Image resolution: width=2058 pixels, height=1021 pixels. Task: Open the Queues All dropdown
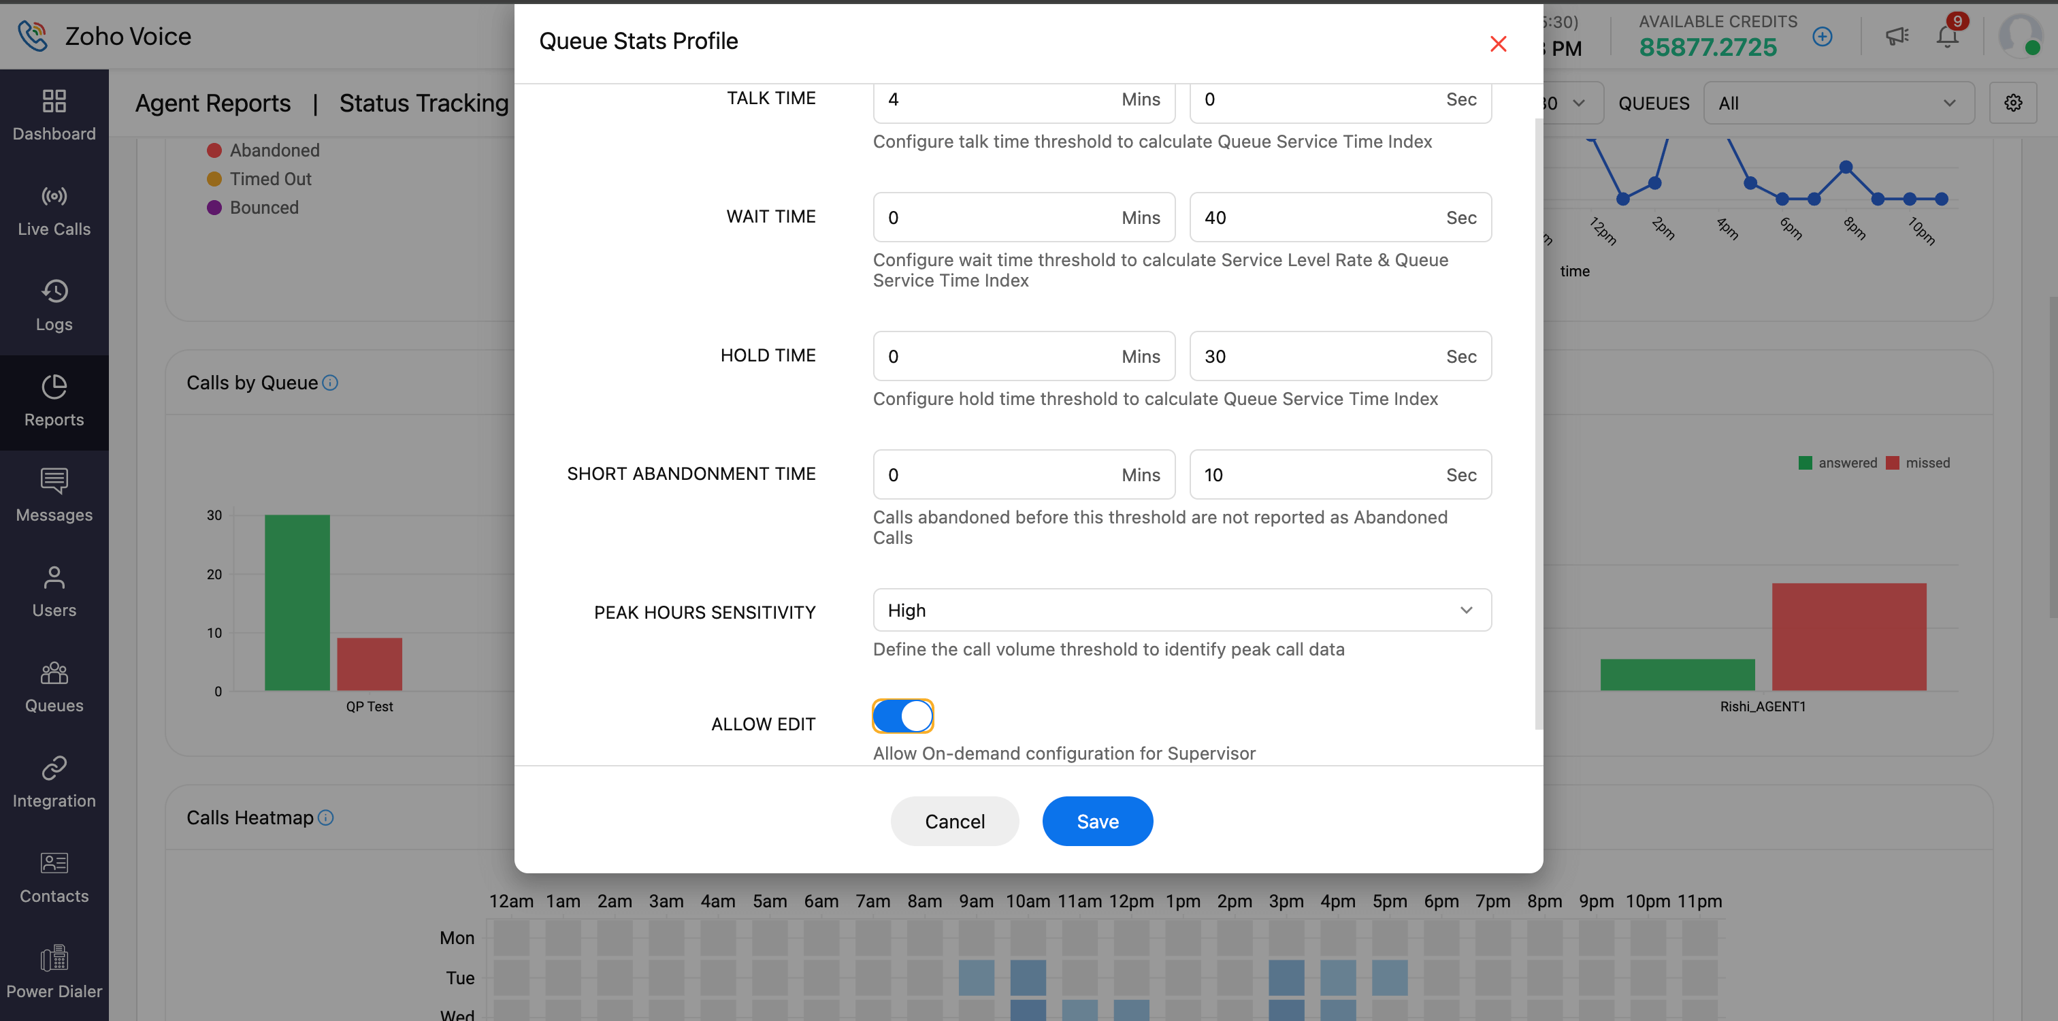1837,103
